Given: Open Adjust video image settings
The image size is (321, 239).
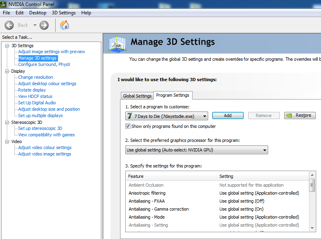Looking at the screenshot, I should 45,154.
